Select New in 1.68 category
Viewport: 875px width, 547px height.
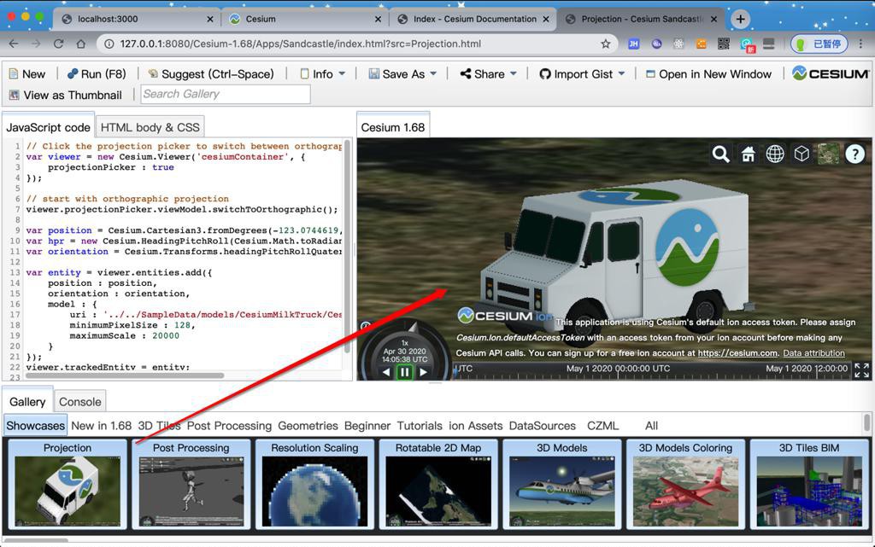(x=102, y=426)
